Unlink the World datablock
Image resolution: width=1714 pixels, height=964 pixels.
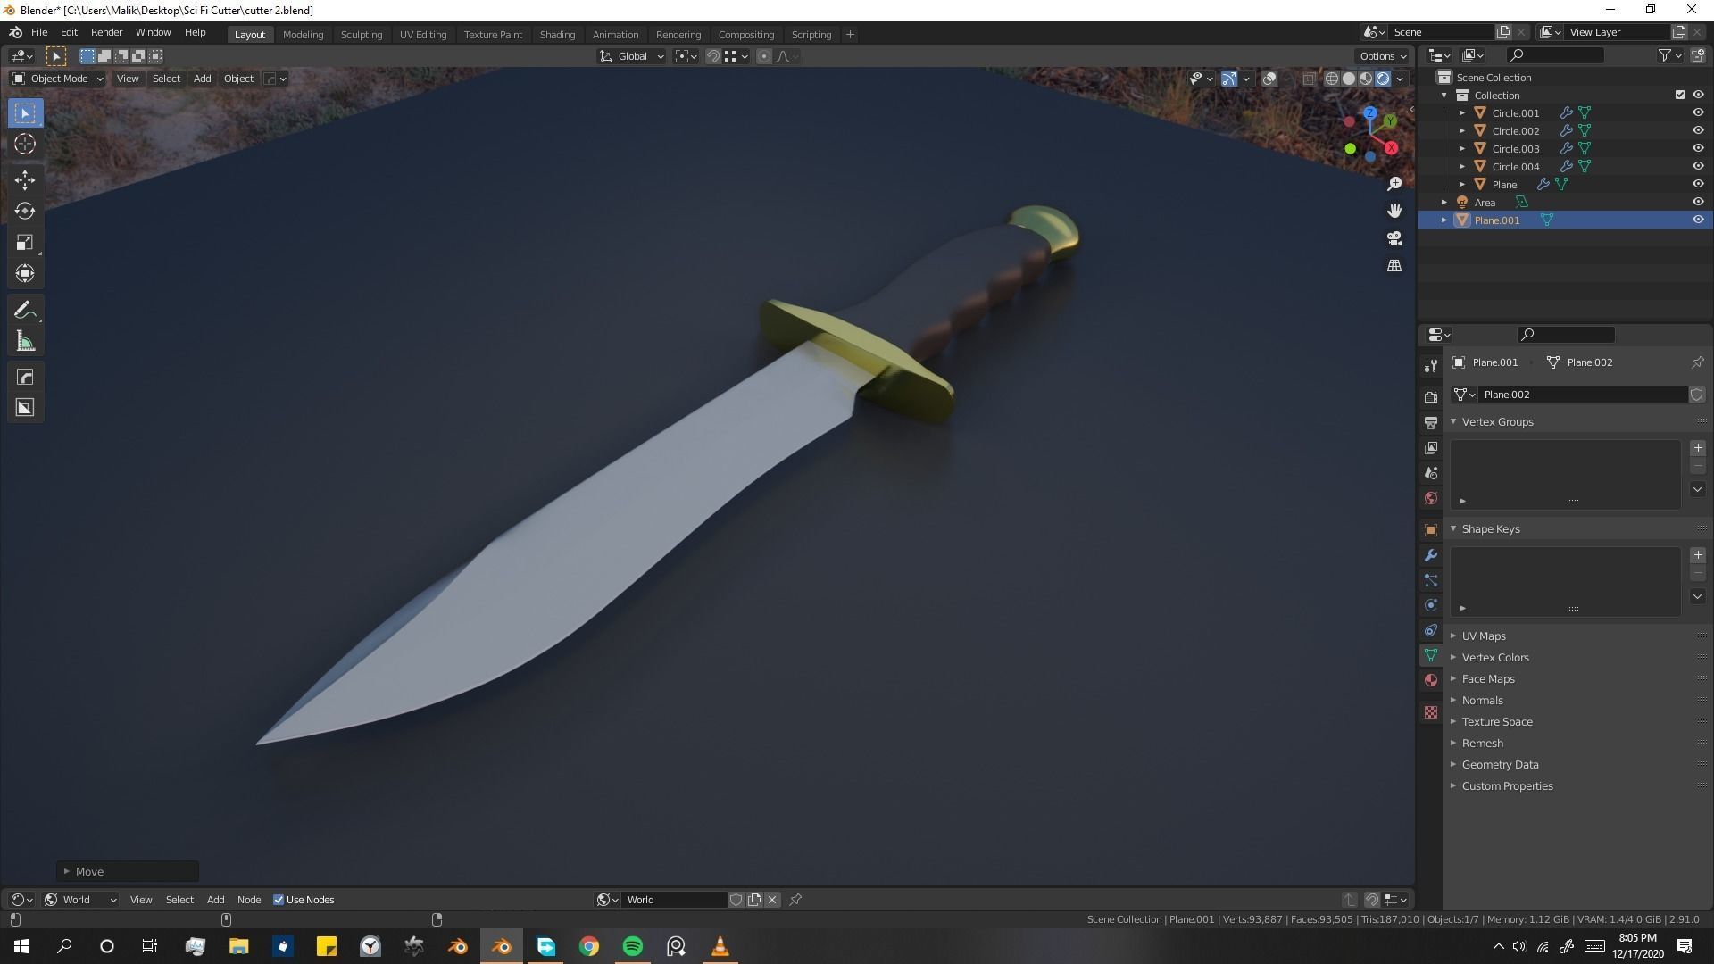pos(772,900)
